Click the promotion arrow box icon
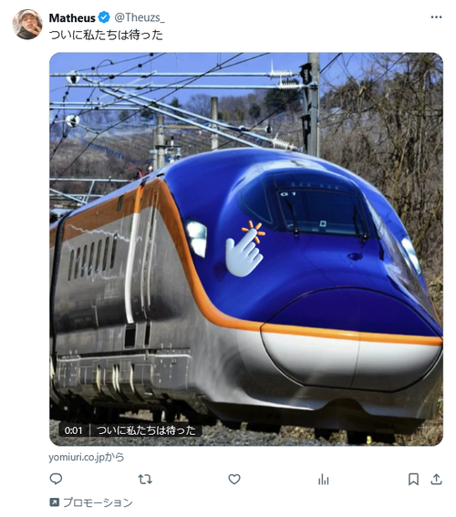 coord(54,502)
